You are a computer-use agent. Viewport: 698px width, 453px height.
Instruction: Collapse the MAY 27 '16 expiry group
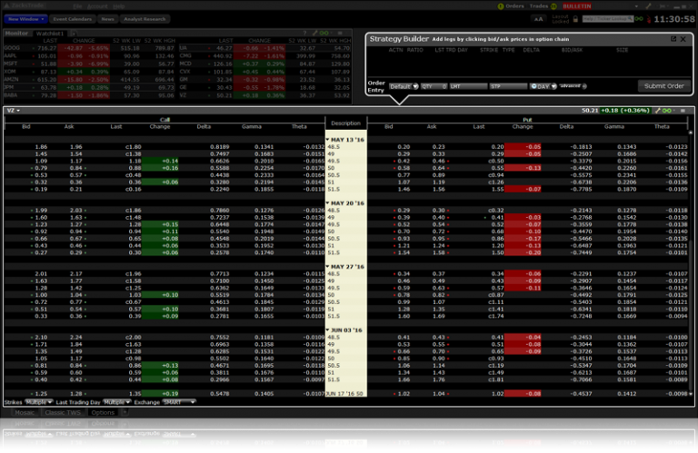(327, 267)
